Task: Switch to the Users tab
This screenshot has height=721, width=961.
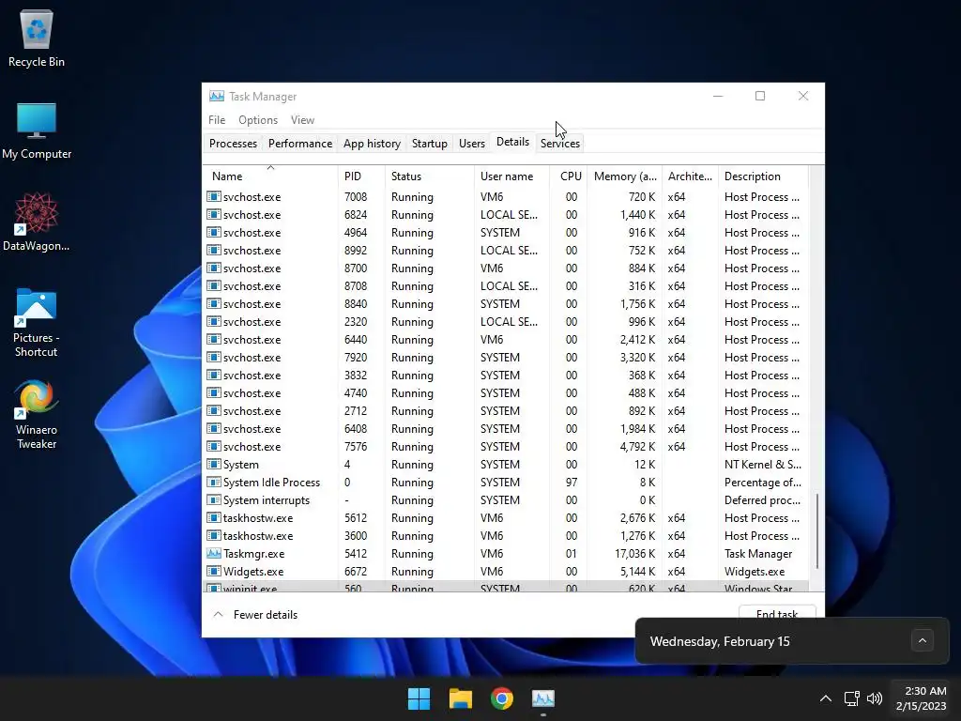Action: coord(472,144)
